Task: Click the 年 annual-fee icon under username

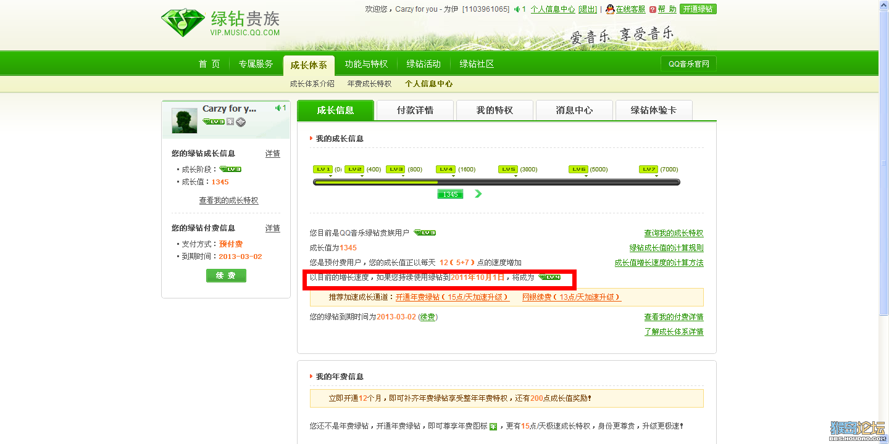Action: [x=230, y=122]
